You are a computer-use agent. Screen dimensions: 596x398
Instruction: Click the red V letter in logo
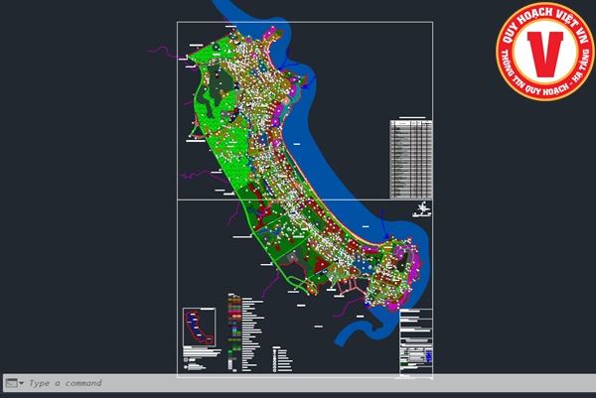coord(544,56)
